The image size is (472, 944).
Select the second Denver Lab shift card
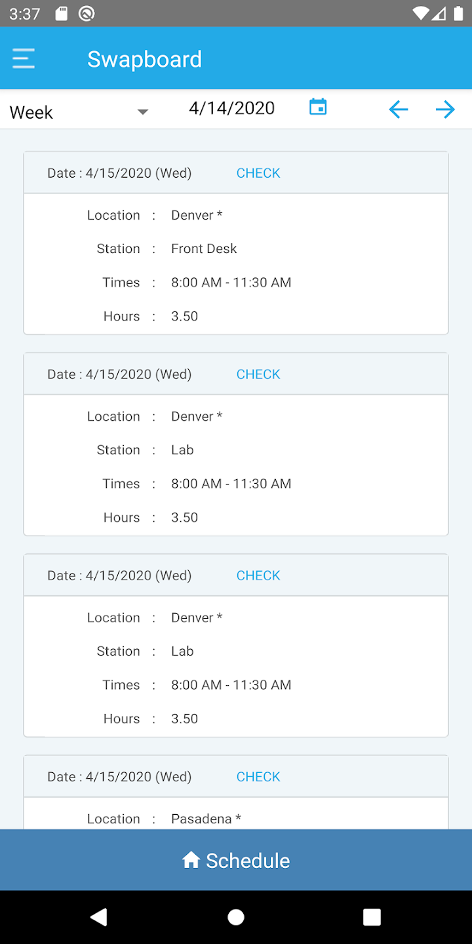click(236, 667)
